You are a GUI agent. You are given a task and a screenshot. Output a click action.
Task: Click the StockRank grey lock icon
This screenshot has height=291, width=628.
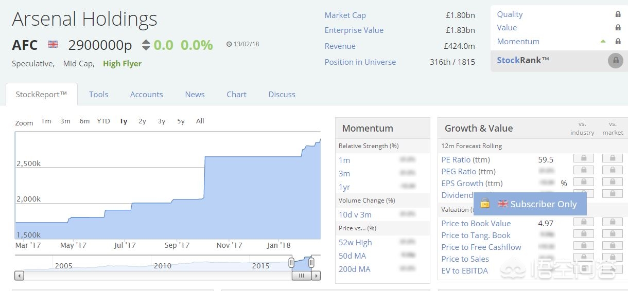click(x=615, y=61)
